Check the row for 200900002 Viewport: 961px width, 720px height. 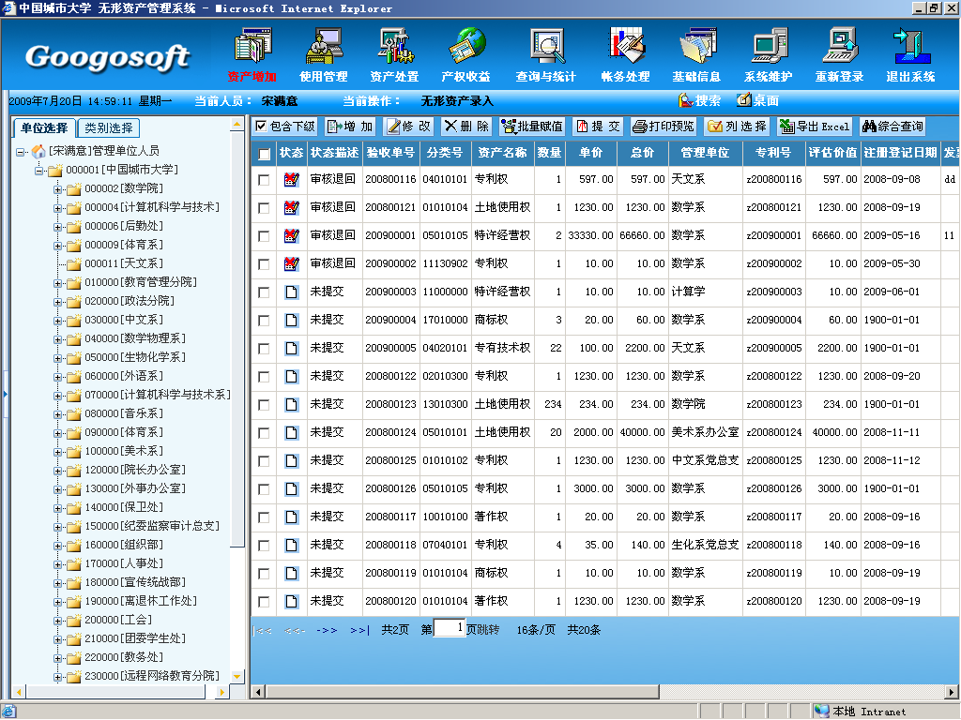tap(264, 263)
